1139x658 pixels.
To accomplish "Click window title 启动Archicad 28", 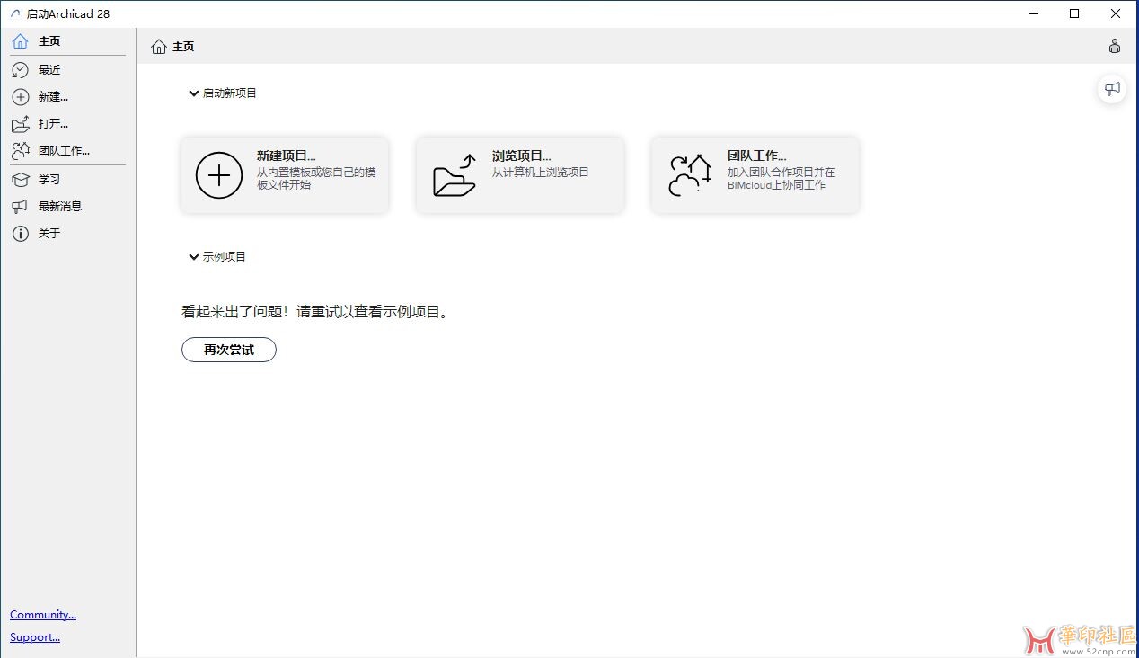I will point(68,14).
